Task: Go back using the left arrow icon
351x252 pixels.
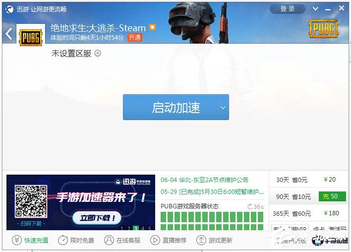Action: point(9,34)
